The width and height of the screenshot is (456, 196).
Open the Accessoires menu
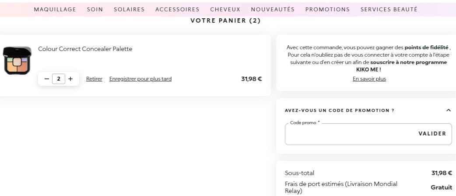pos(177,9)
